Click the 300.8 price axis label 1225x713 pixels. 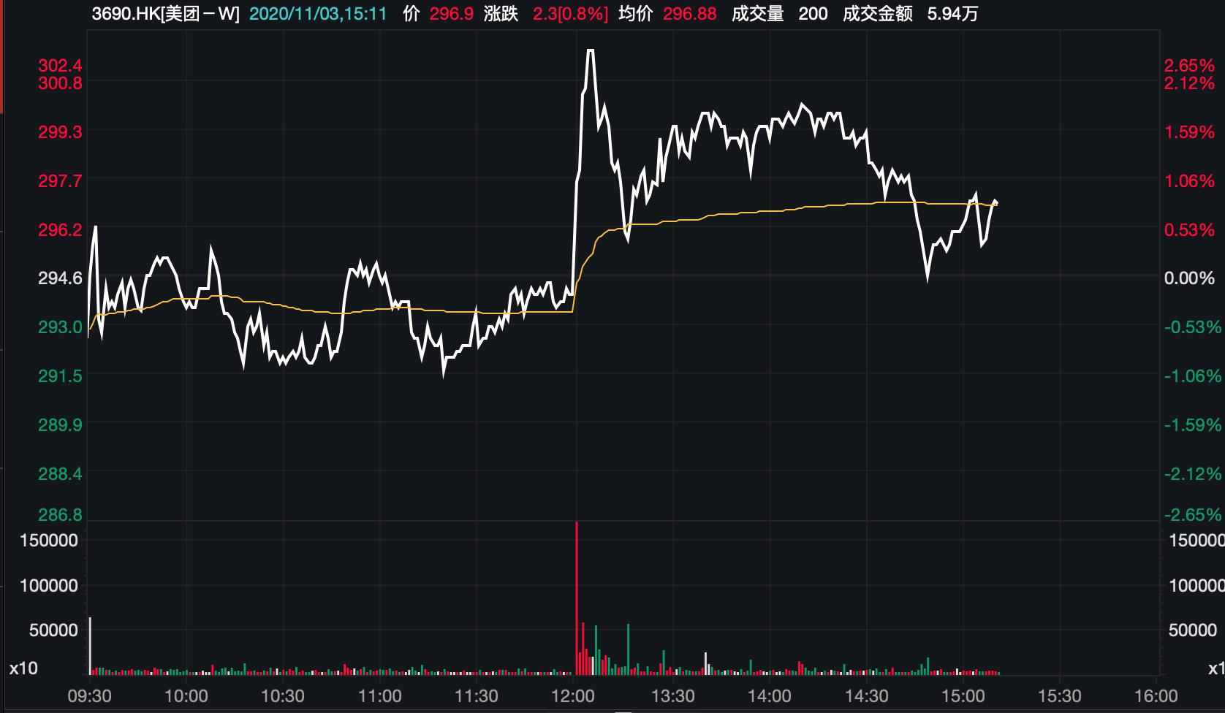click(60, 83)
